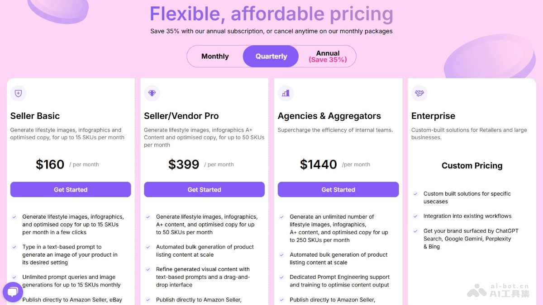The image size is (543, 305).
Task: Click the Custom Pricing text
Action: [472, 166]
